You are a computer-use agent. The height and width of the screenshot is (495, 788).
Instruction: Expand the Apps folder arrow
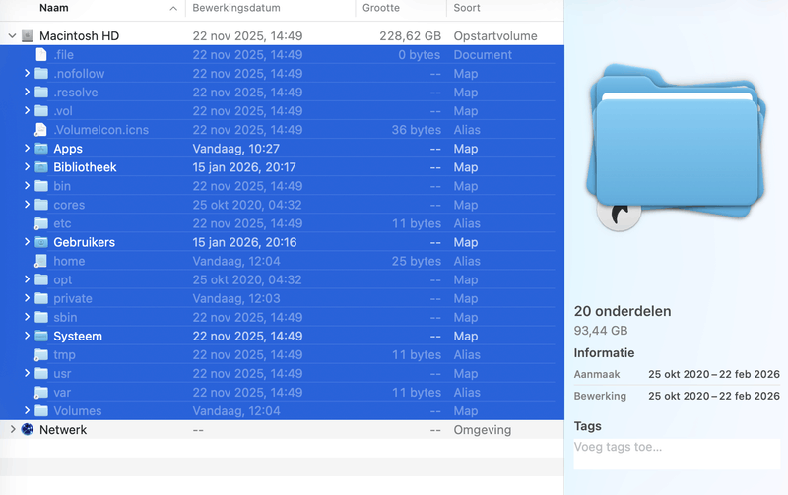[28, 148]
